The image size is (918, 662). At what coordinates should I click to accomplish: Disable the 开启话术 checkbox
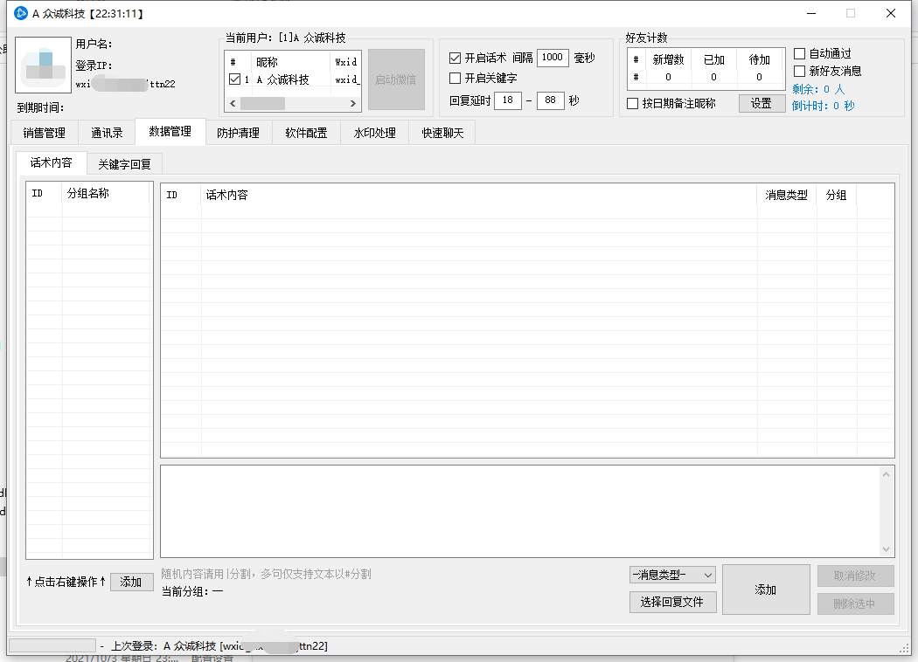455,59
